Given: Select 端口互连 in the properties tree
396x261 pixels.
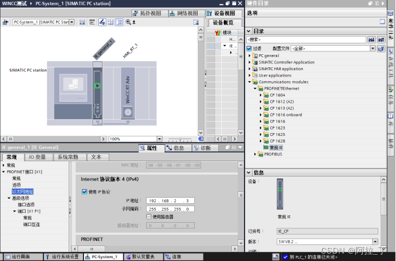Looking at the screenshot, I should [x=31, y=224].
